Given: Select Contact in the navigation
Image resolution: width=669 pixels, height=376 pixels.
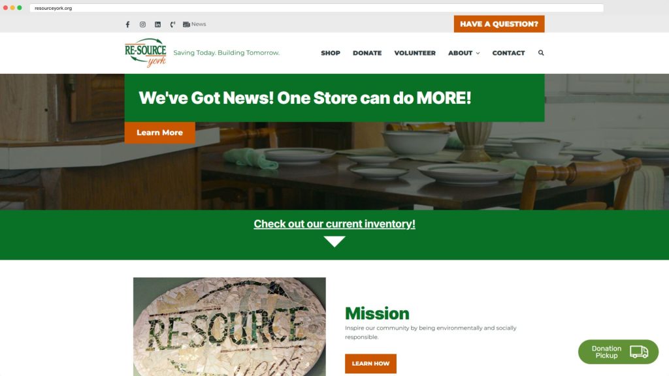Looking at the screenshot, I should pos(508,53).
